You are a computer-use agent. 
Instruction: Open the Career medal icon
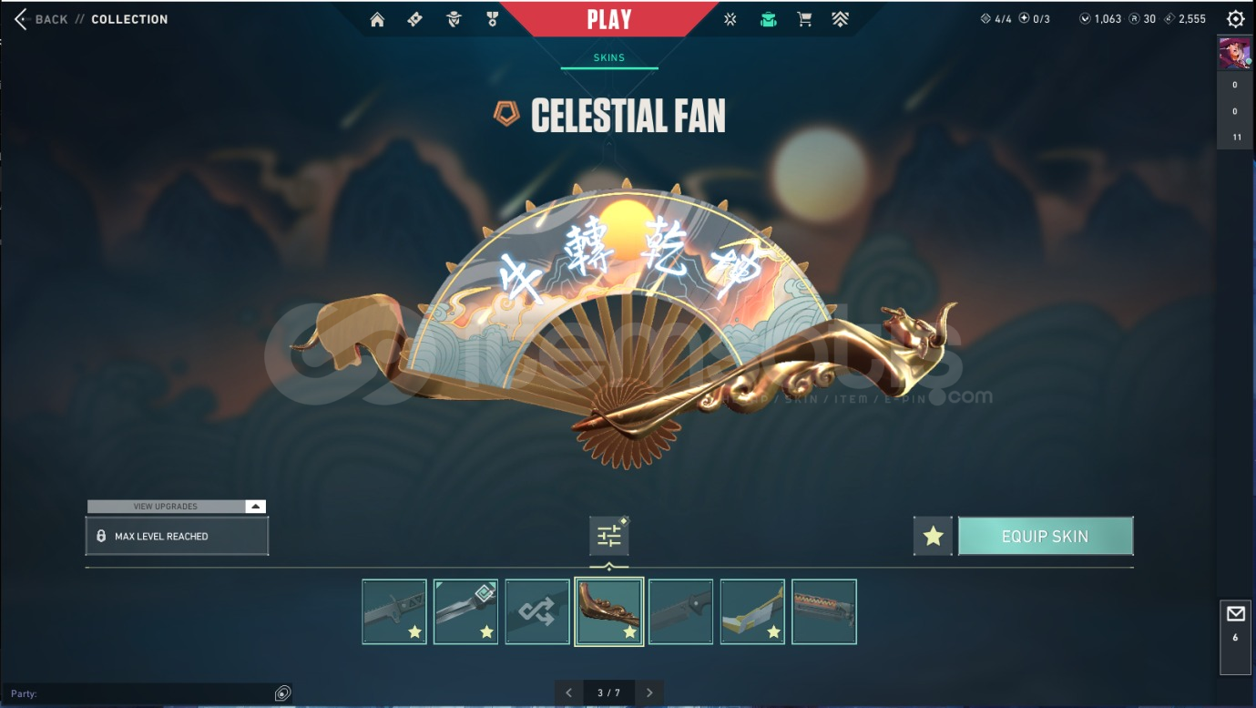point(493,19)
